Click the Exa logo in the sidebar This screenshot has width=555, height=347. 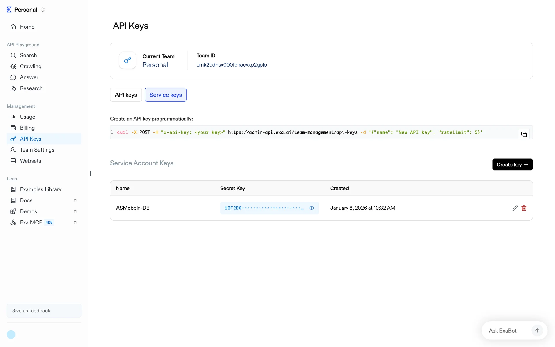9,10
